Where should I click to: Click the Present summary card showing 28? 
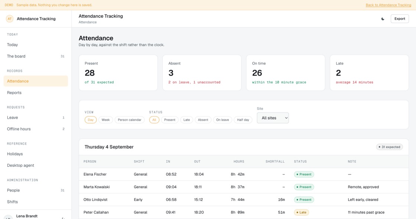coord(118,73)
